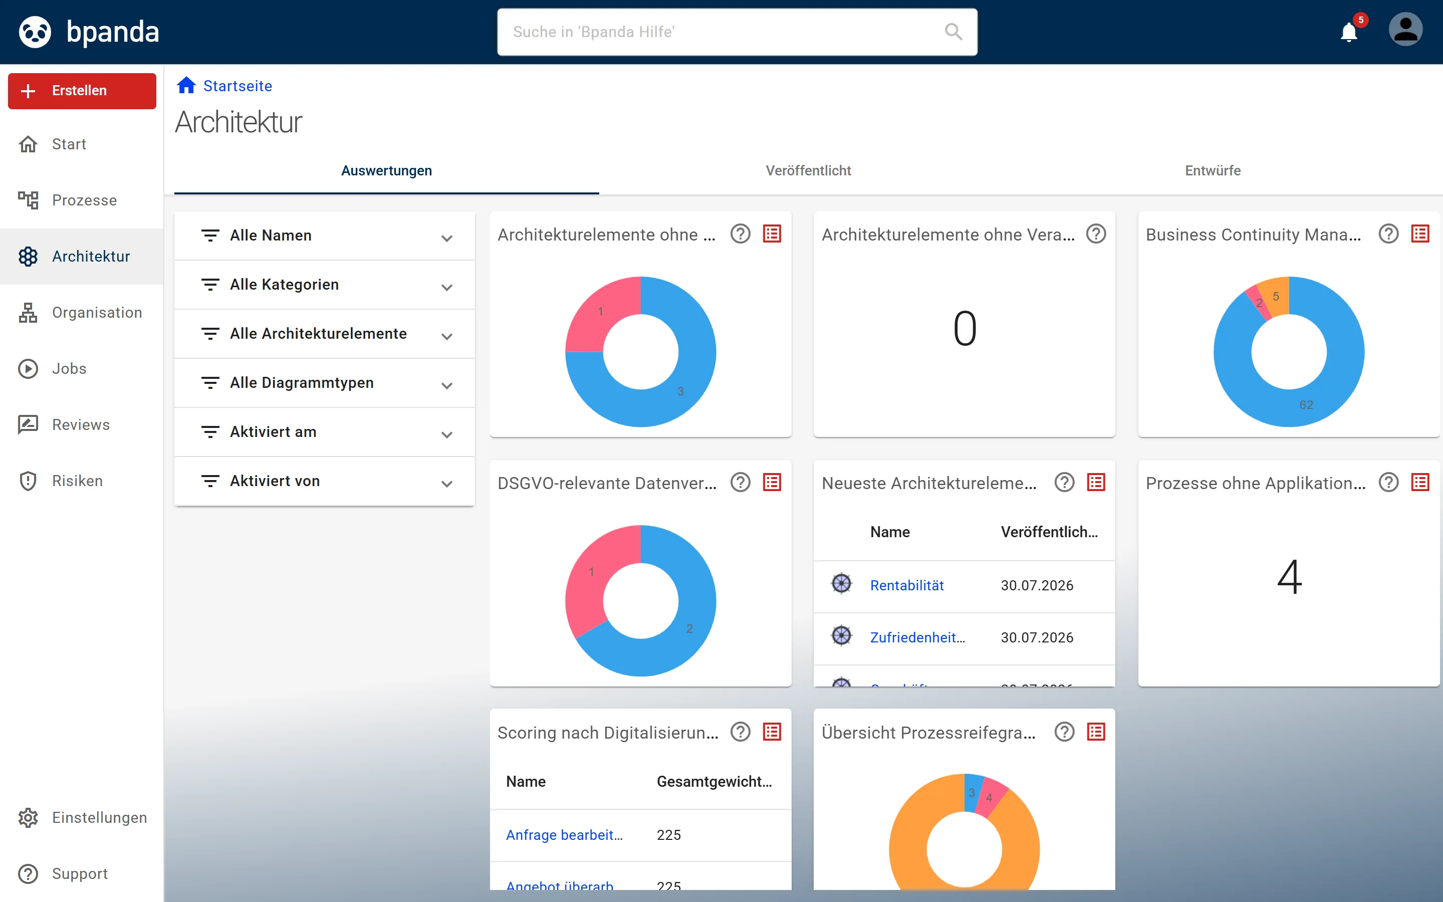The height and width of the screenshot is (902, 1443).
Task: Switch to the Entwürfe tab
Action: pyautogui.click(x=1212, y=170)
